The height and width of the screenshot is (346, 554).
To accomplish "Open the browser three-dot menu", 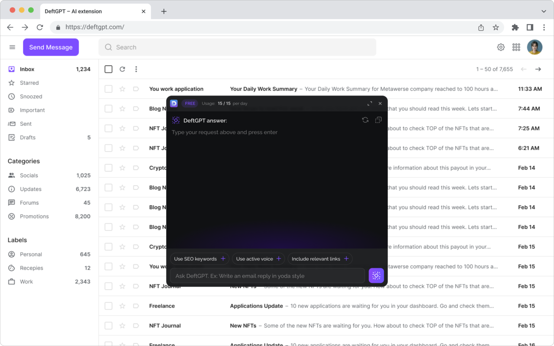I will (544, 27).
